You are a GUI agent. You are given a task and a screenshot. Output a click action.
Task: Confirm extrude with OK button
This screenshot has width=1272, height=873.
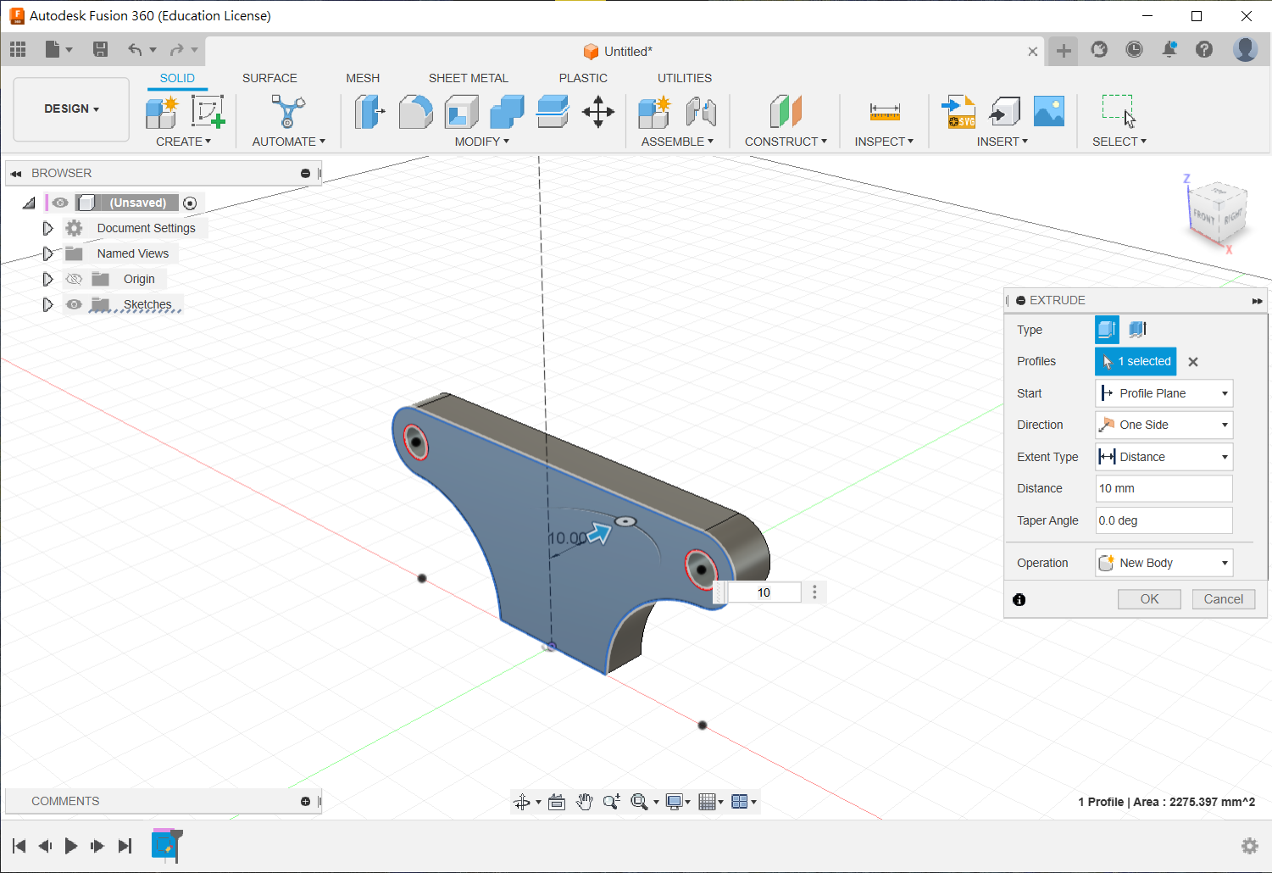(x=1149, y=599)
